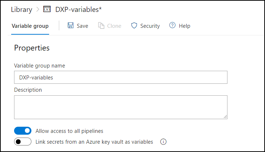Click the Help question mark icon

coord(172,26)
